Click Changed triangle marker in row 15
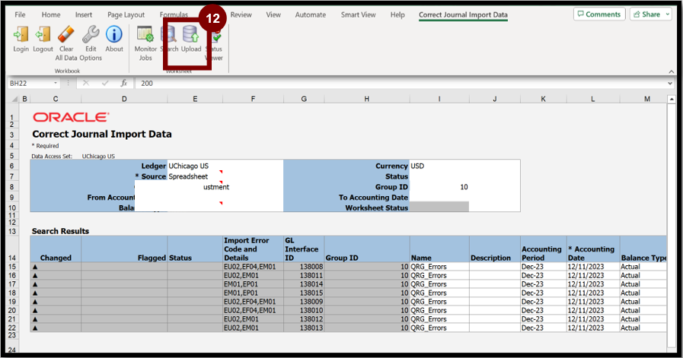683x358 pixels. pos(35,267)
